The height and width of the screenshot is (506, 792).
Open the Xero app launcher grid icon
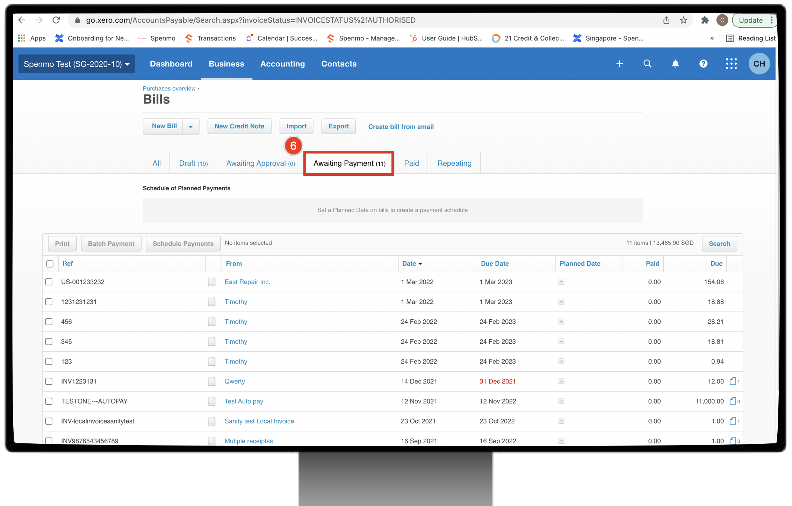pos(731,64)
